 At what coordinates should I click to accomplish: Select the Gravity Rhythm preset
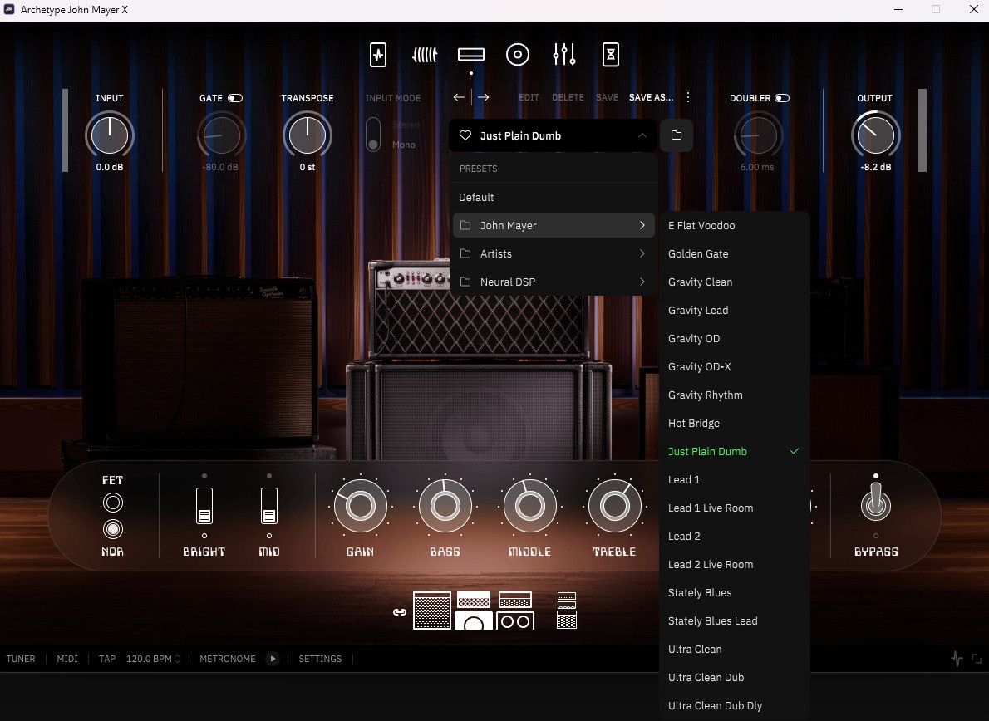coord(734,395)
